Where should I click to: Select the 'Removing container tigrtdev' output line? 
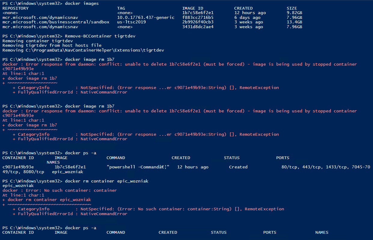pyautogui.click(x=38, y=41)
